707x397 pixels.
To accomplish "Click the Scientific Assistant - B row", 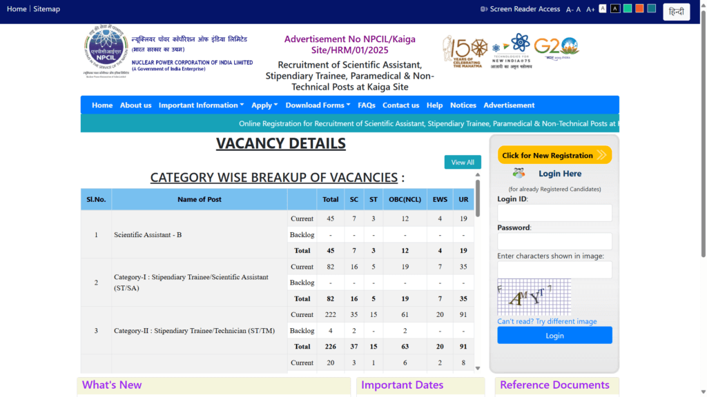I will [x=278, y=234].
